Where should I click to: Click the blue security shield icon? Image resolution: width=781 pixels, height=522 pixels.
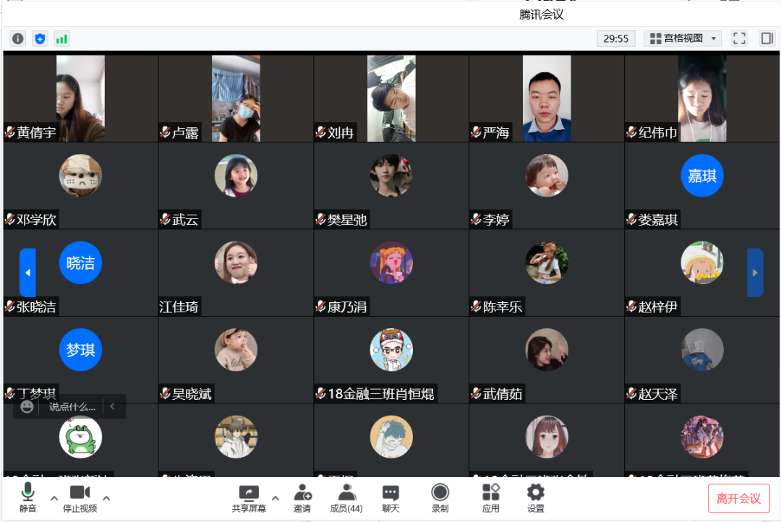40,39
